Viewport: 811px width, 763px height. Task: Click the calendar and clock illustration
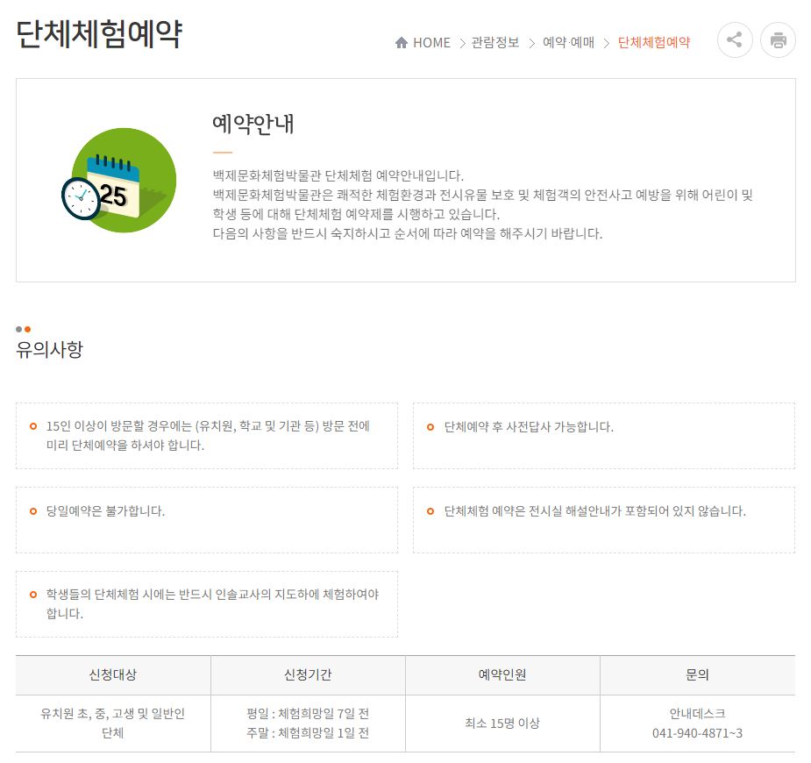click(119, 181)
